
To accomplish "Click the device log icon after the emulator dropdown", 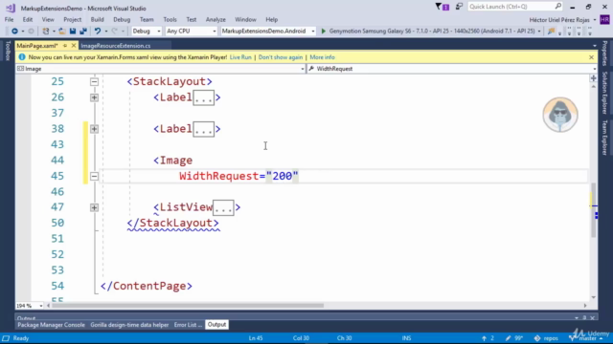I will pos(552,32).
